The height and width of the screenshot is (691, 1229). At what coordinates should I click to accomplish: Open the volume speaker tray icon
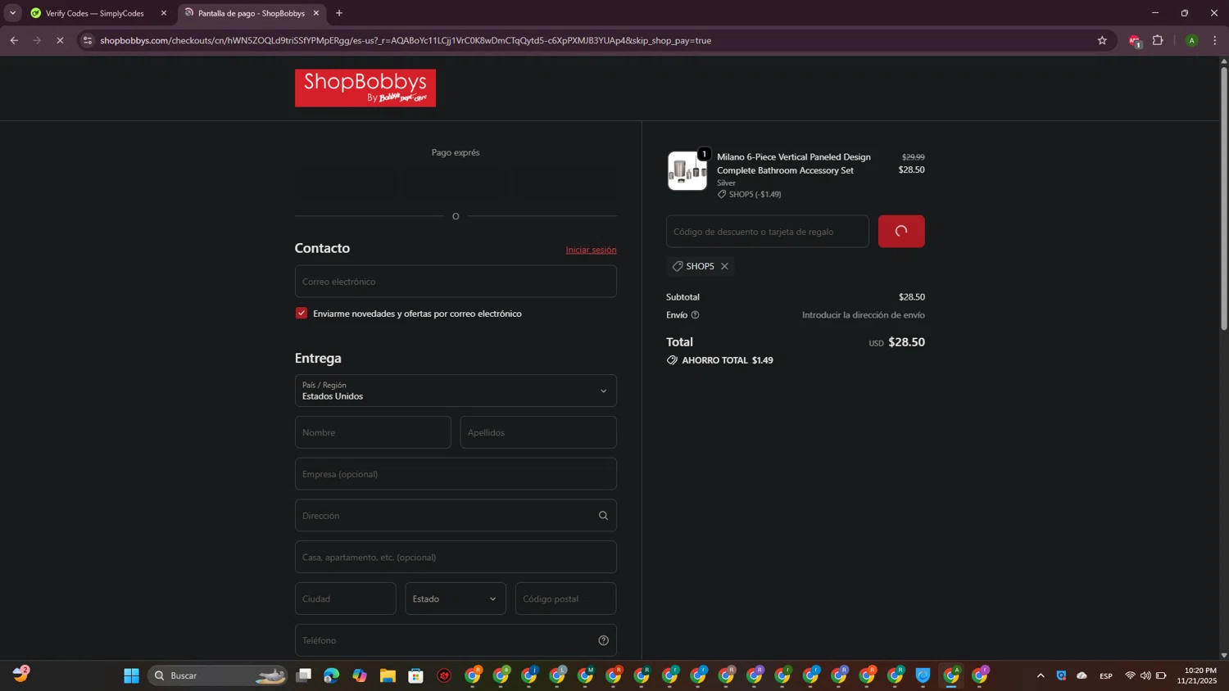coord(1145,675)
